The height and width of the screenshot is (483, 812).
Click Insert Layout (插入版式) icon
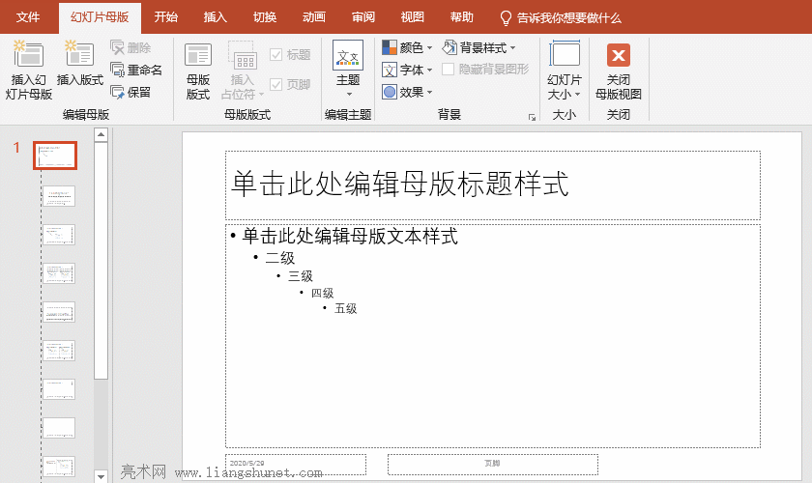point(79,54)
